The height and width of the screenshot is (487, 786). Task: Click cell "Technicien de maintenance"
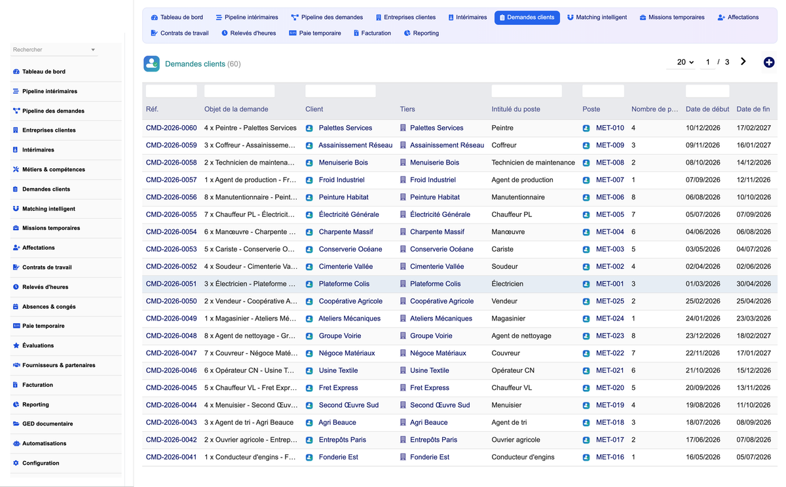533,163
